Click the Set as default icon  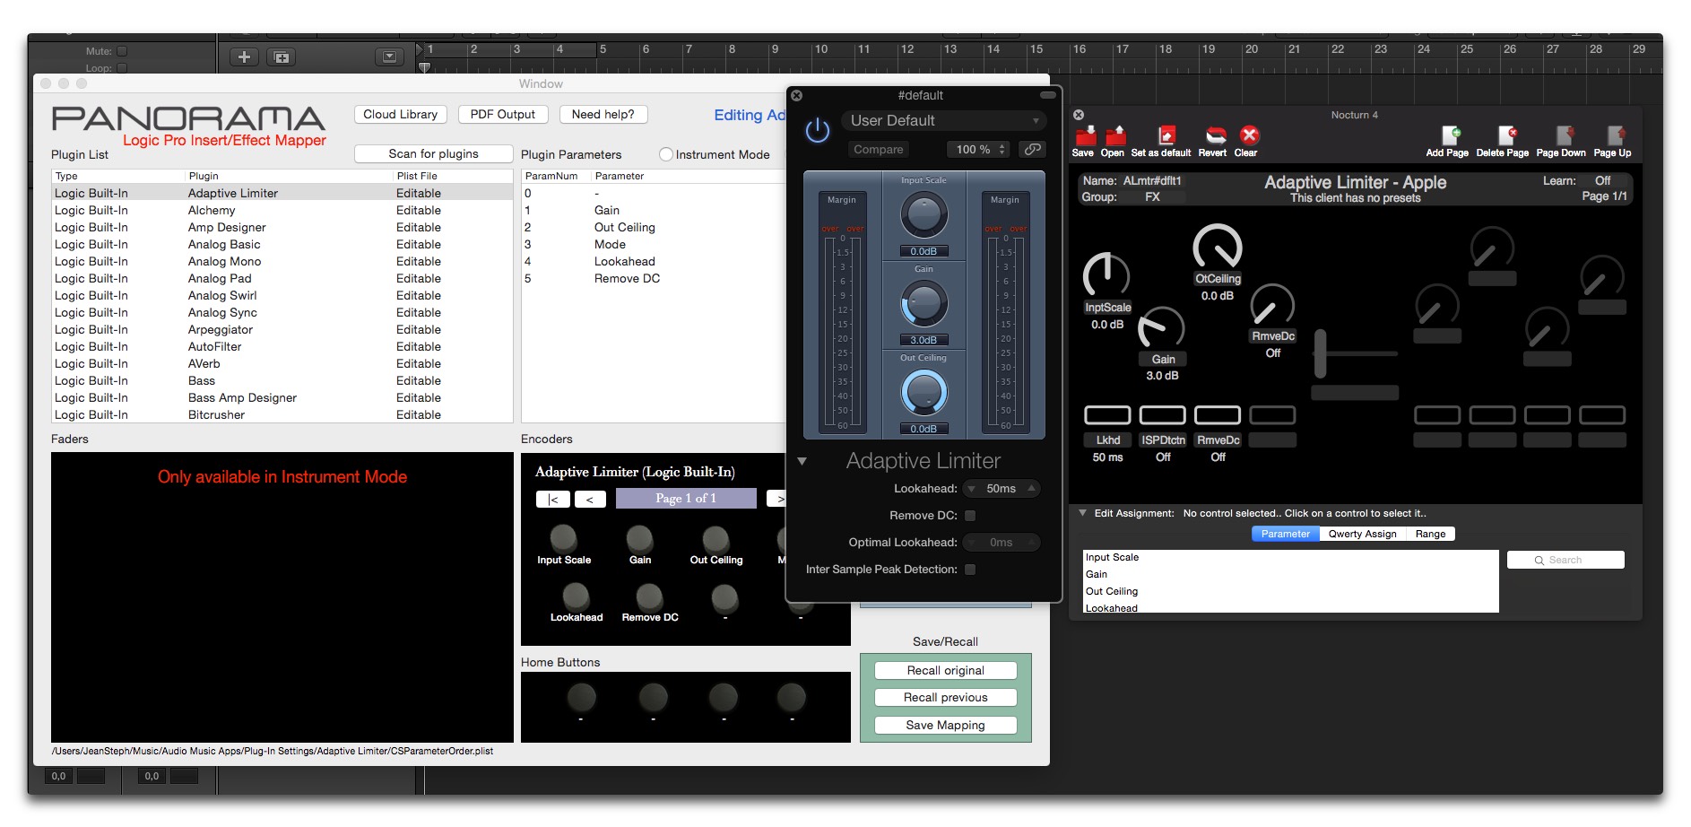pos(1166,136)
